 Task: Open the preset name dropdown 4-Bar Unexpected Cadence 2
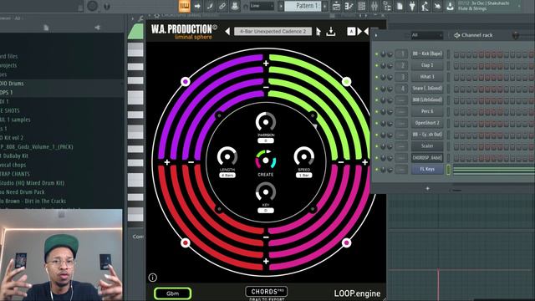point(273,32)
